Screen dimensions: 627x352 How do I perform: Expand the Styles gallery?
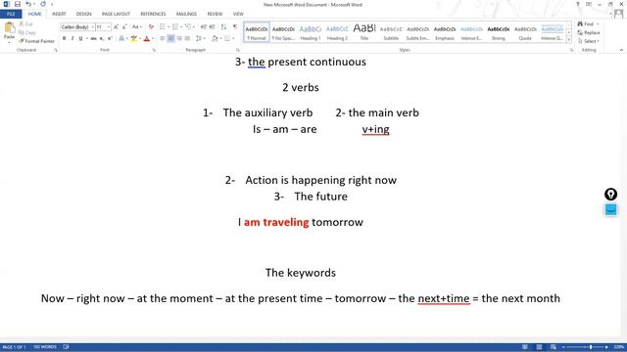[x=569, y=40]
